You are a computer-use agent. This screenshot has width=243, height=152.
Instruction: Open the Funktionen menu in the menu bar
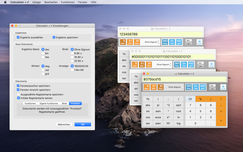67,2
